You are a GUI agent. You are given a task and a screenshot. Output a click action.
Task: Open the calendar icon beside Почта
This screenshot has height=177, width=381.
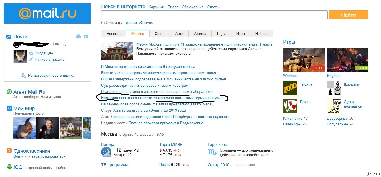86,36
